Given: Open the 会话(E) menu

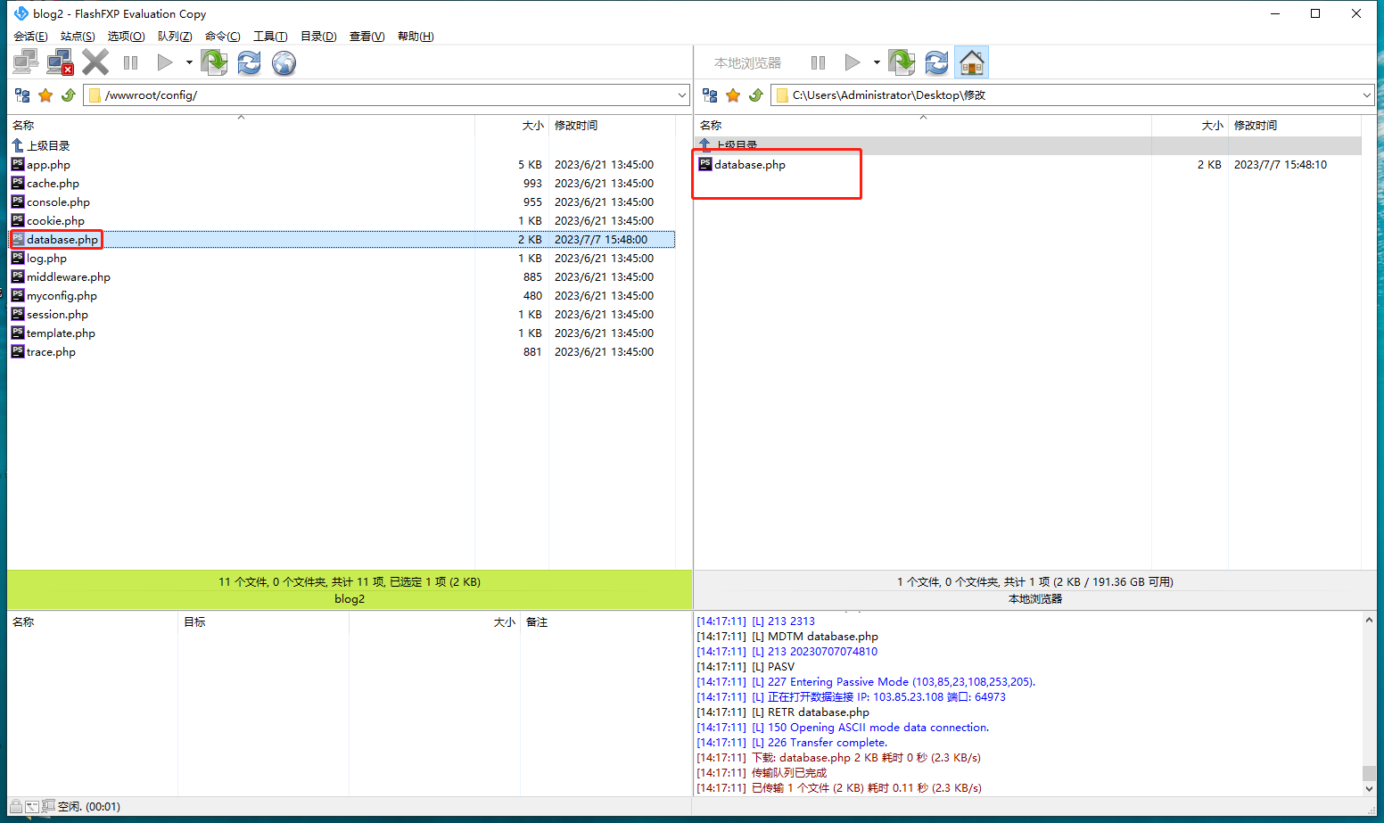Looking at the screenshot, I should coord(30,37).
